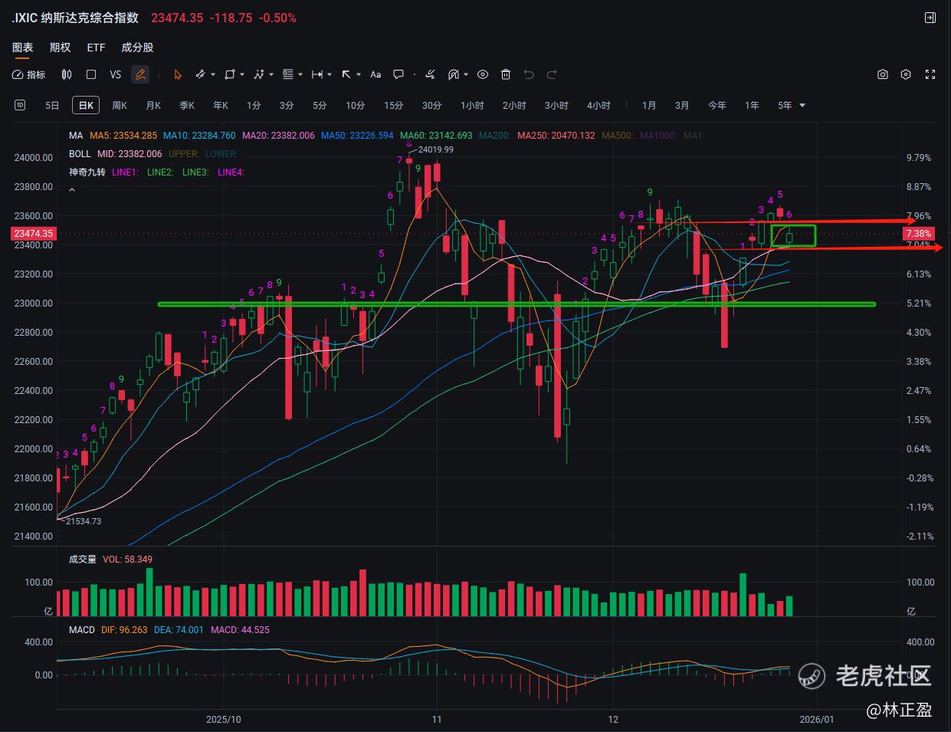Take a chart screenshot with camera icon

click(883, 74)
